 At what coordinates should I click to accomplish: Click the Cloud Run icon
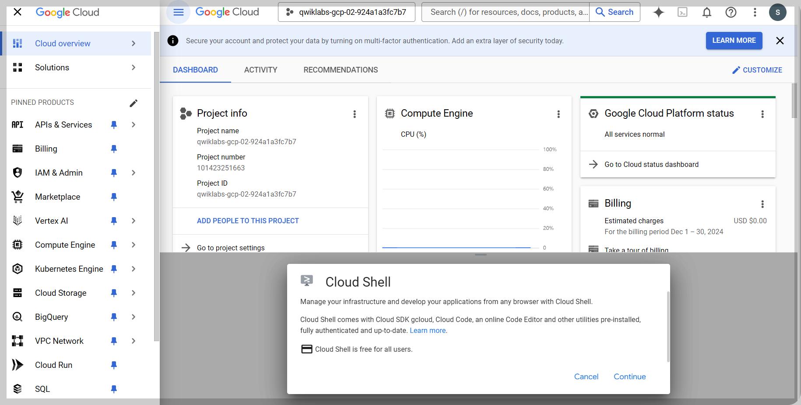(18, 365)
